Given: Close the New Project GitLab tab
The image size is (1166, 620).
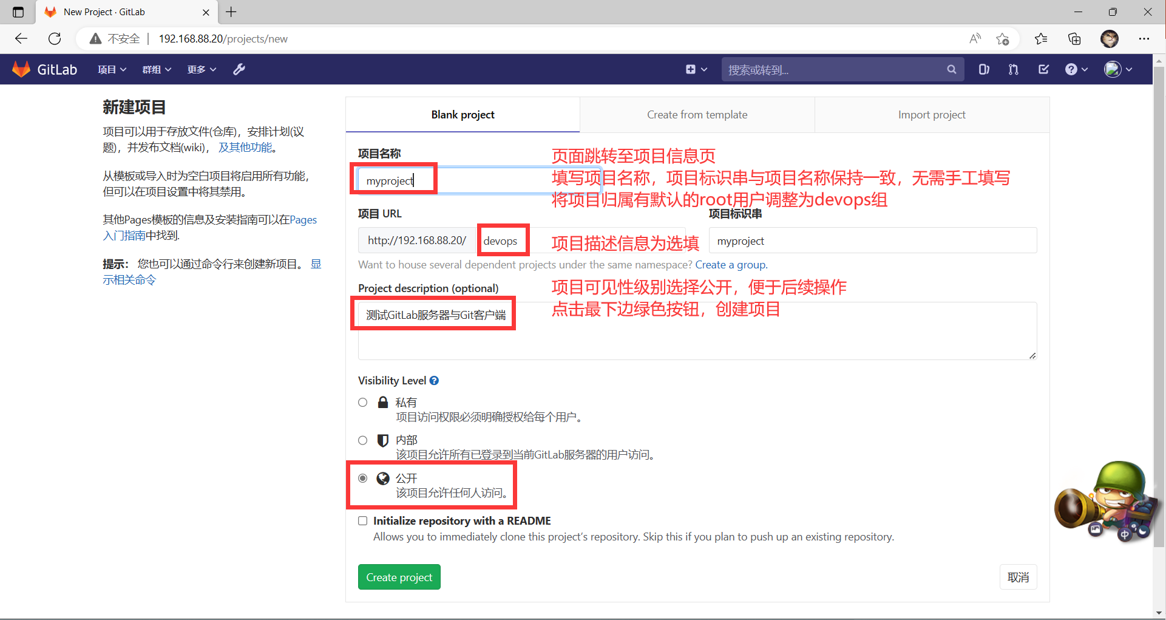Looking at the screenshot, I should [x=206, y=12].
